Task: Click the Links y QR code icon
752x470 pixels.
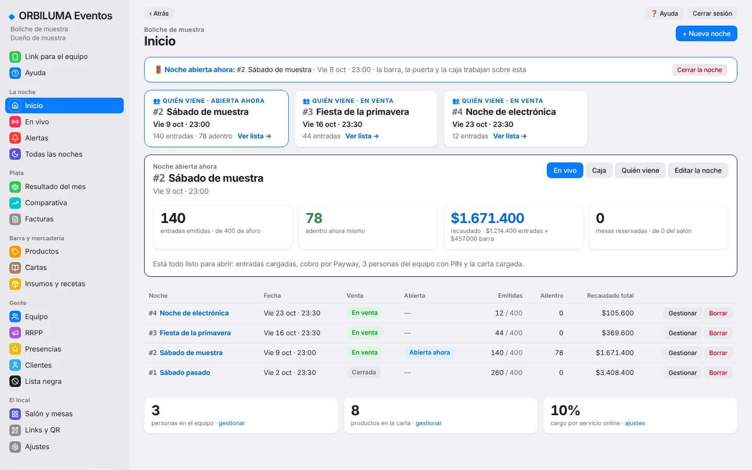Action: pos(15,430)
